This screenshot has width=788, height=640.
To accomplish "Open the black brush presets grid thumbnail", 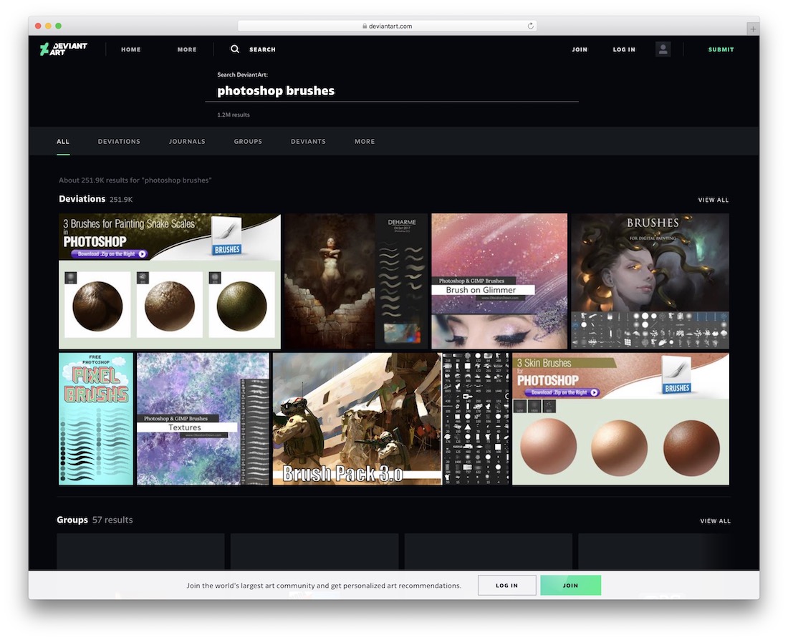I will (x=476, y=419).
